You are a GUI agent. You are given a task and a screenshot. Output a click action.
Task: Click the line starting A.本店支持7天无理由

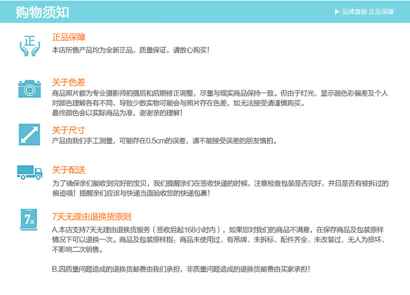tap(218, 229)
